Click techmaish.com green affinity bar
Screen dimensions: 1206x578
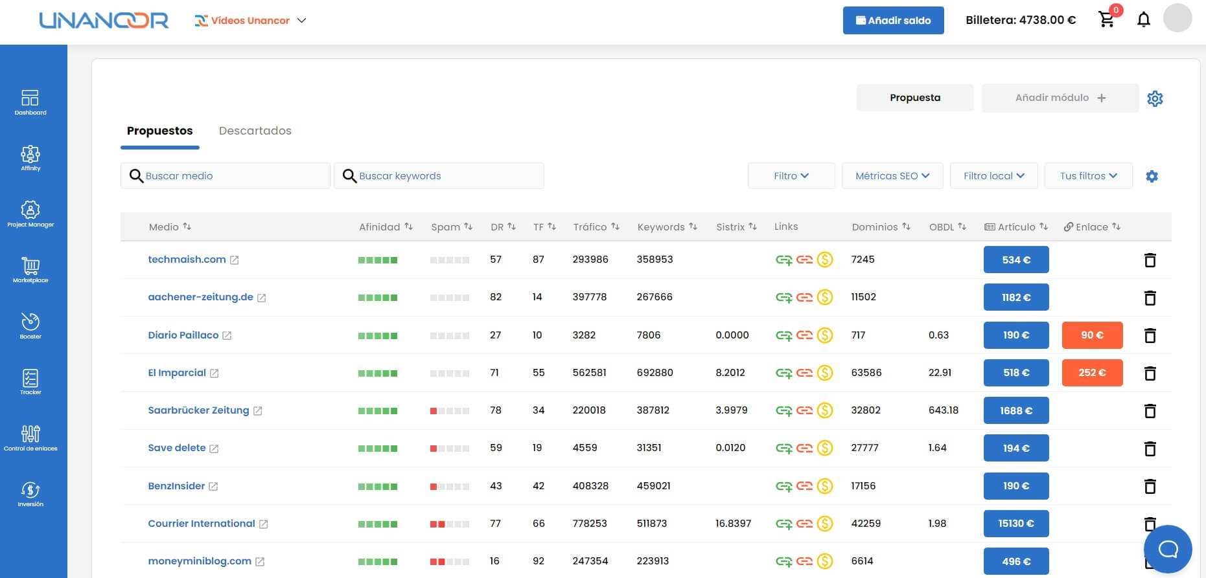[378, 260]
